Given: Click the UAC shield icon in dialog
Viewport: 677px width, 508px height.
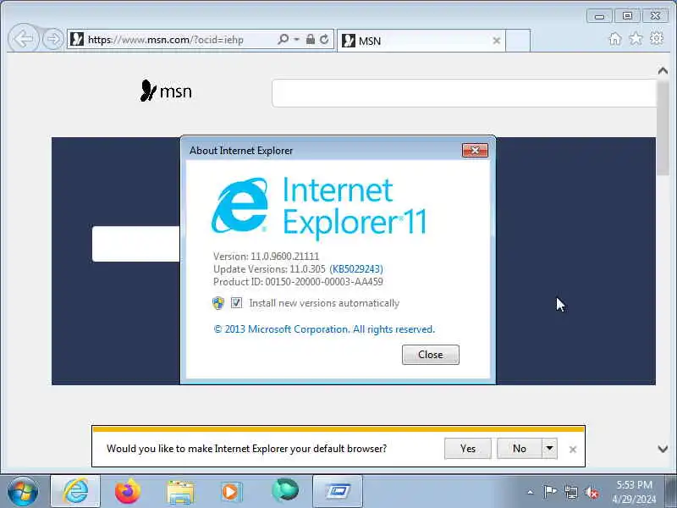Looking at the screenshot, I should (x=218, y=303).
